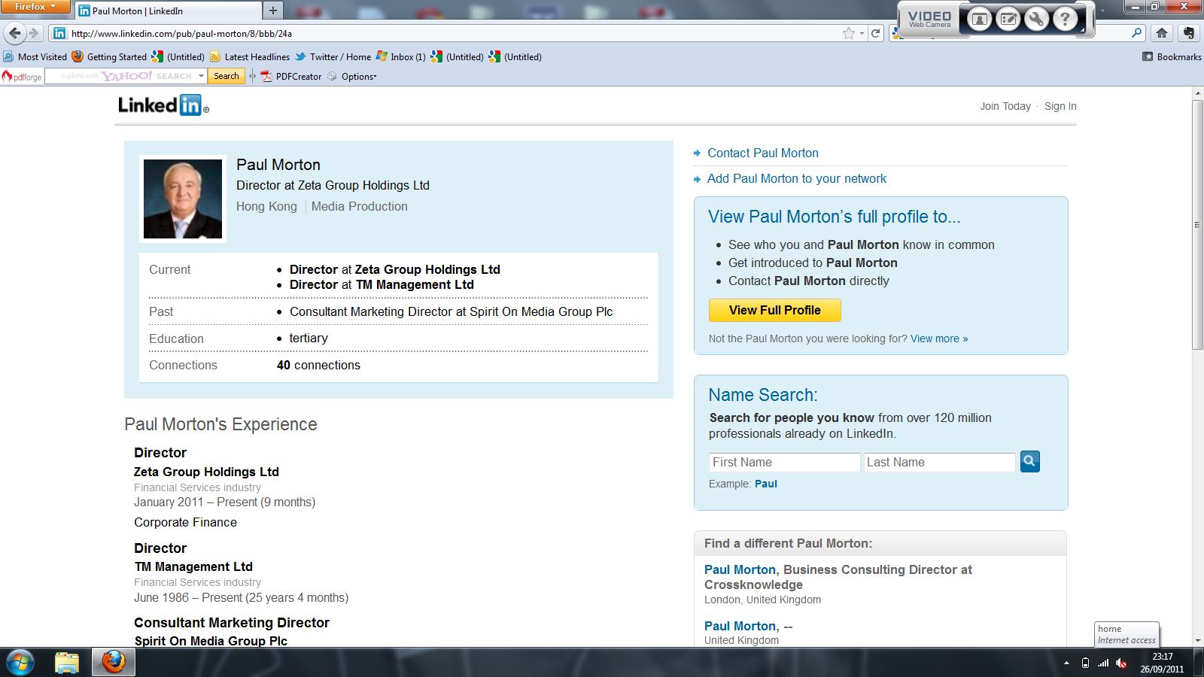Click the blue Name Search magnifier button
1204x677 pixels.
[x=1030, y=461]
